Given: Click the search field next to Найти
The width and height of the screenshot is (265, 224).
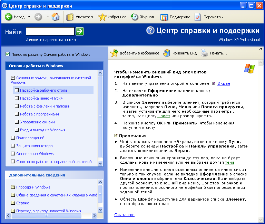Looking at the screenshot, I should (x=50, y=31).
